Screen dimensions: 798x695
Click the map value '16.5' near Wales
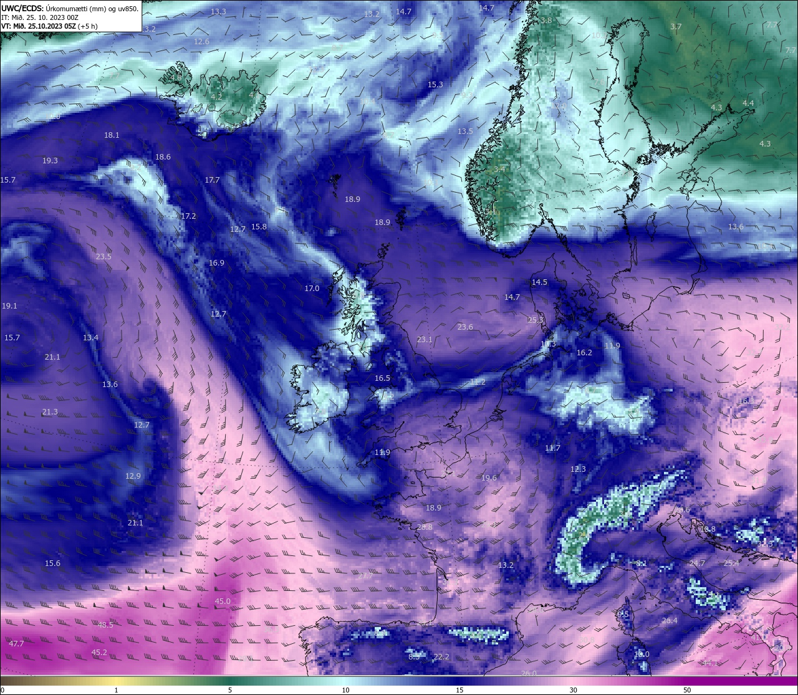(x=382, y=378)
